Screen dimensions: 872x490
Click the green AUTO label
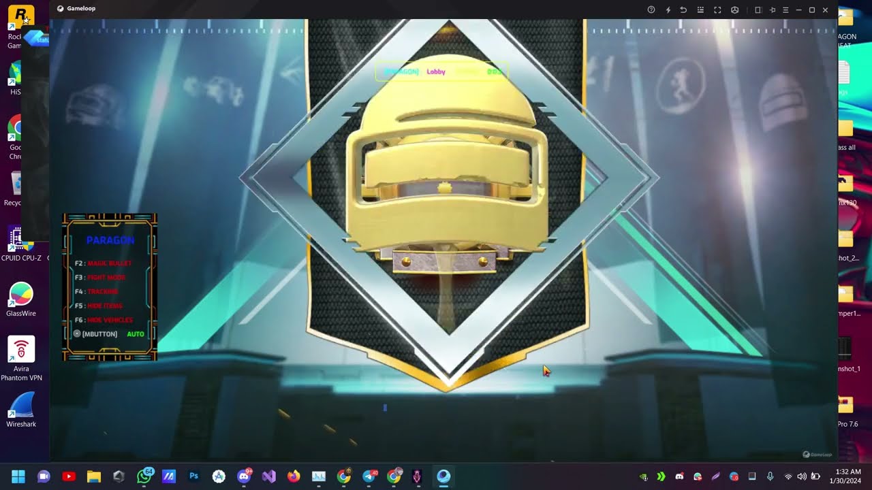(x=136, y=334)
